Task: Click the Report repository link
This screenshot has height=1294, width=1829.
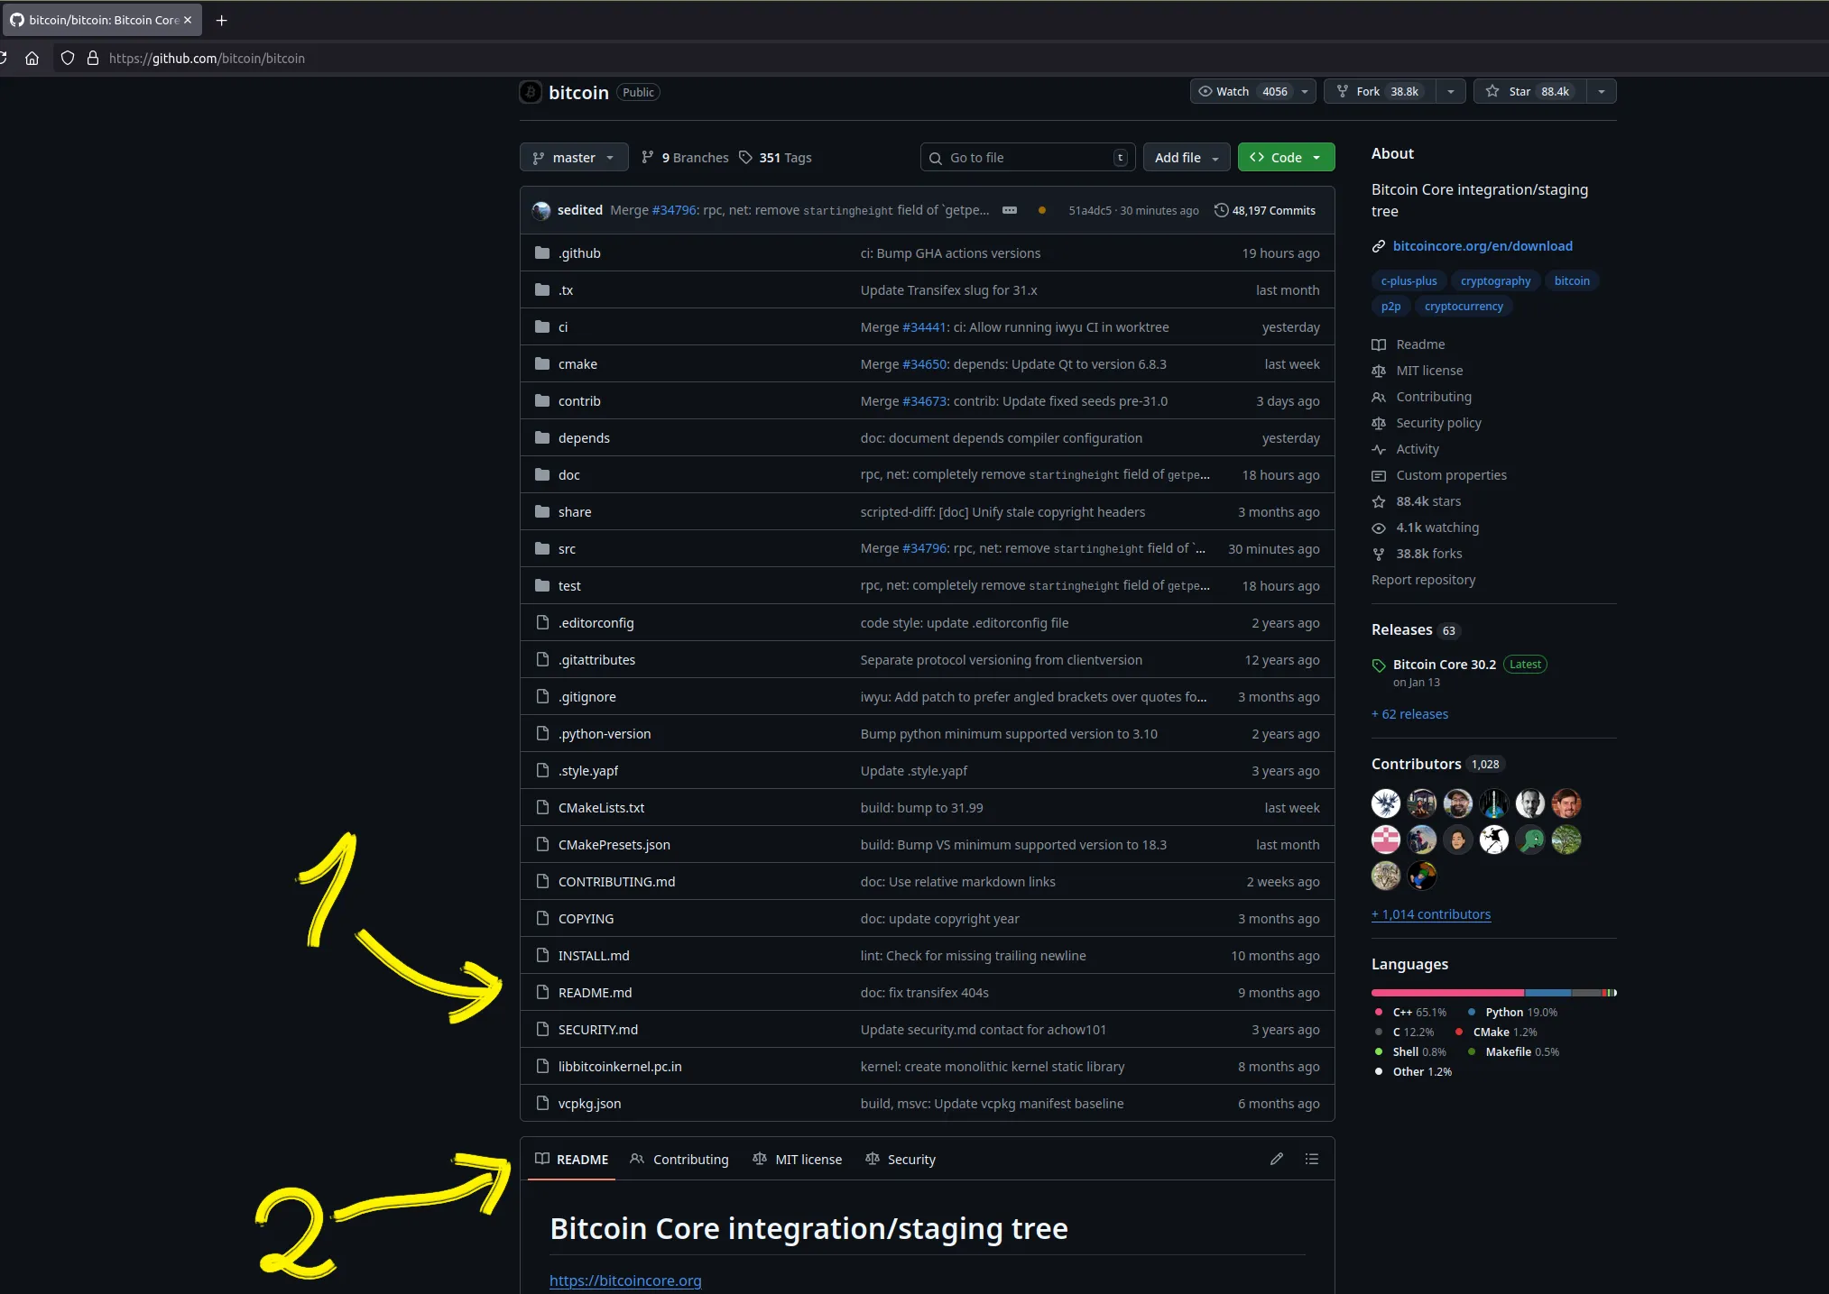Action: pyautogui.click(x=1424, y=580)
